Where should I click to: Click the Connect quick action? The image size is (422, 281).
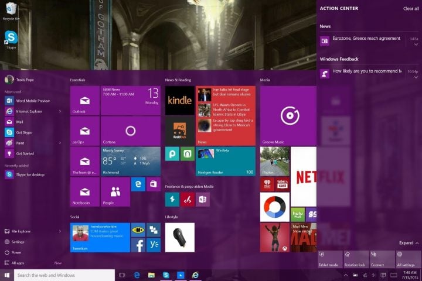point(382,259)
